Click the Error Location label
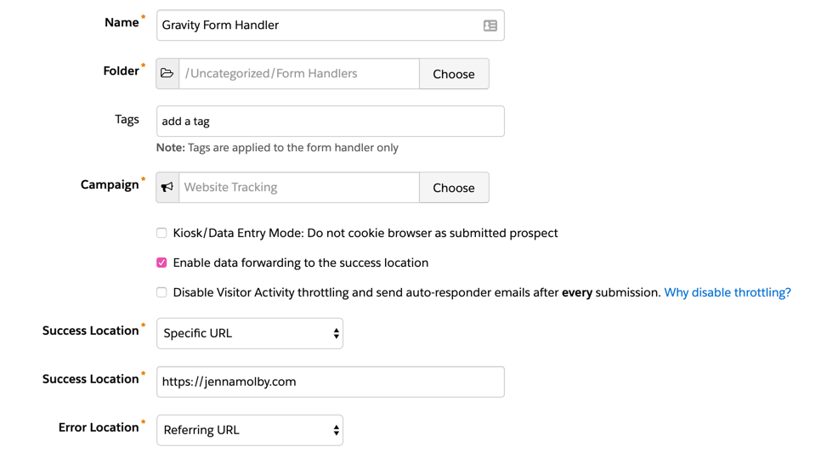 tap(99, 427)
